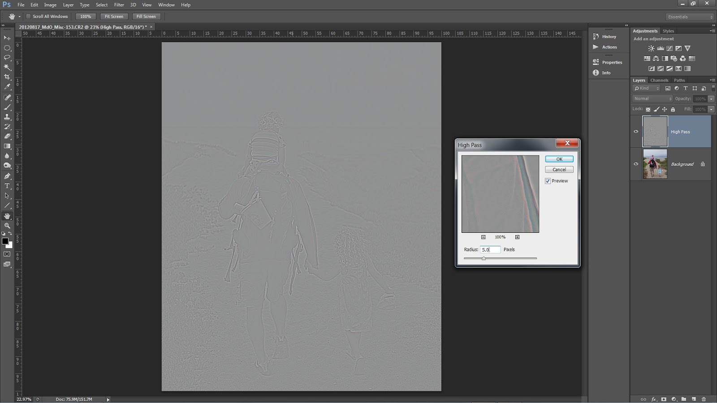The height and width of the screenshot is (403, 717).
Task: Select the Clone Stamp tool
Action: coord(7,117)
